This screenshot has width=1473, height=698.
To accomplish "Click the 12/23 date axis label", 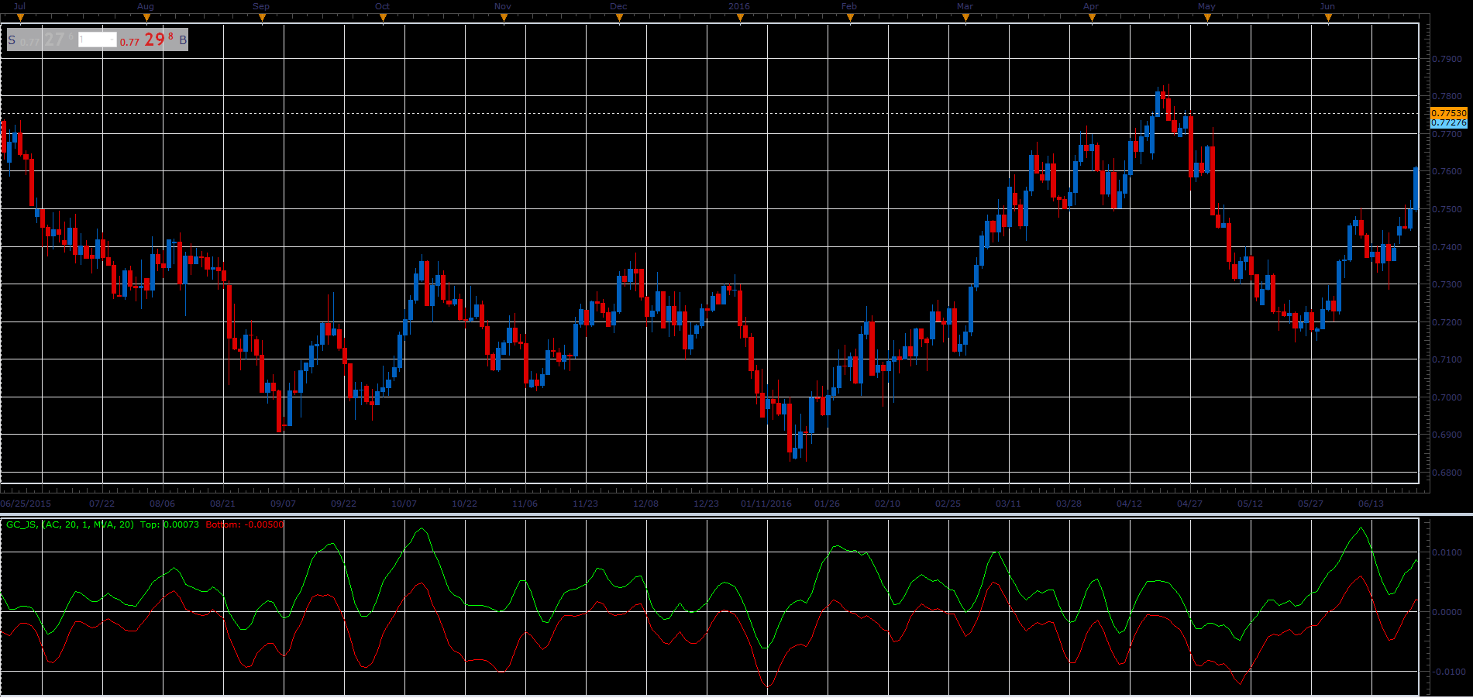I will tap(707, 504).
